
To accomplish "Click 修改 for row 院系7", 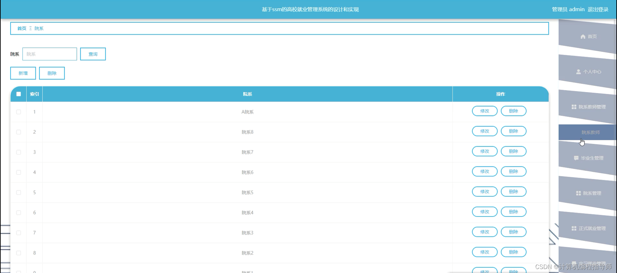I will coord(485,151).
